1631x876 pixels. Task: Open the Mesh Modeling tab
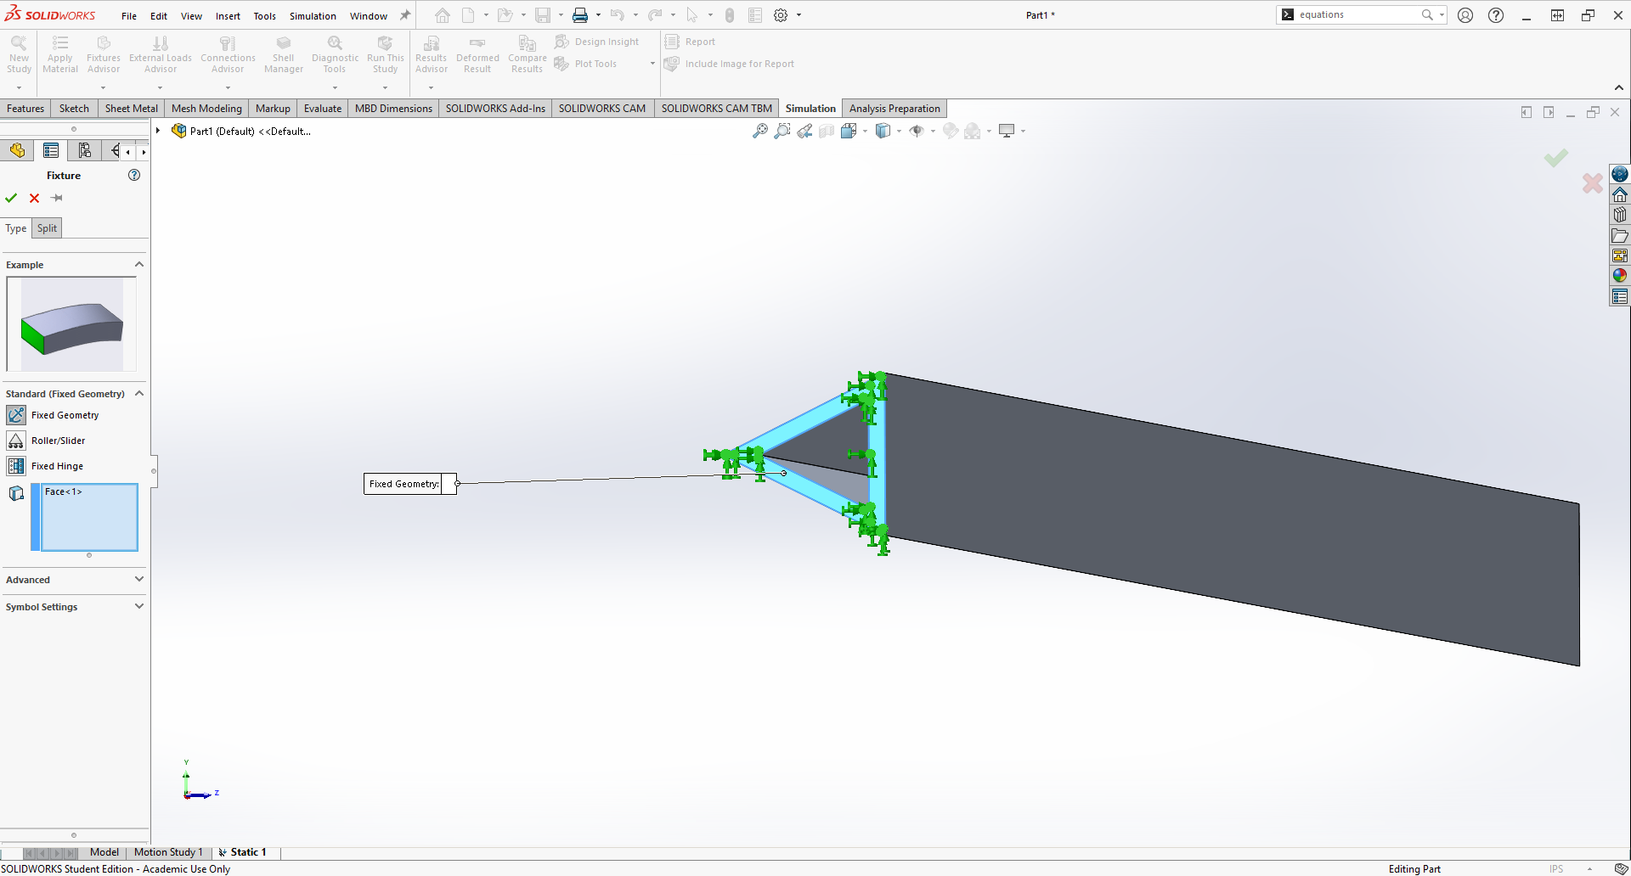pyautogui.click(x=206, y=109)
